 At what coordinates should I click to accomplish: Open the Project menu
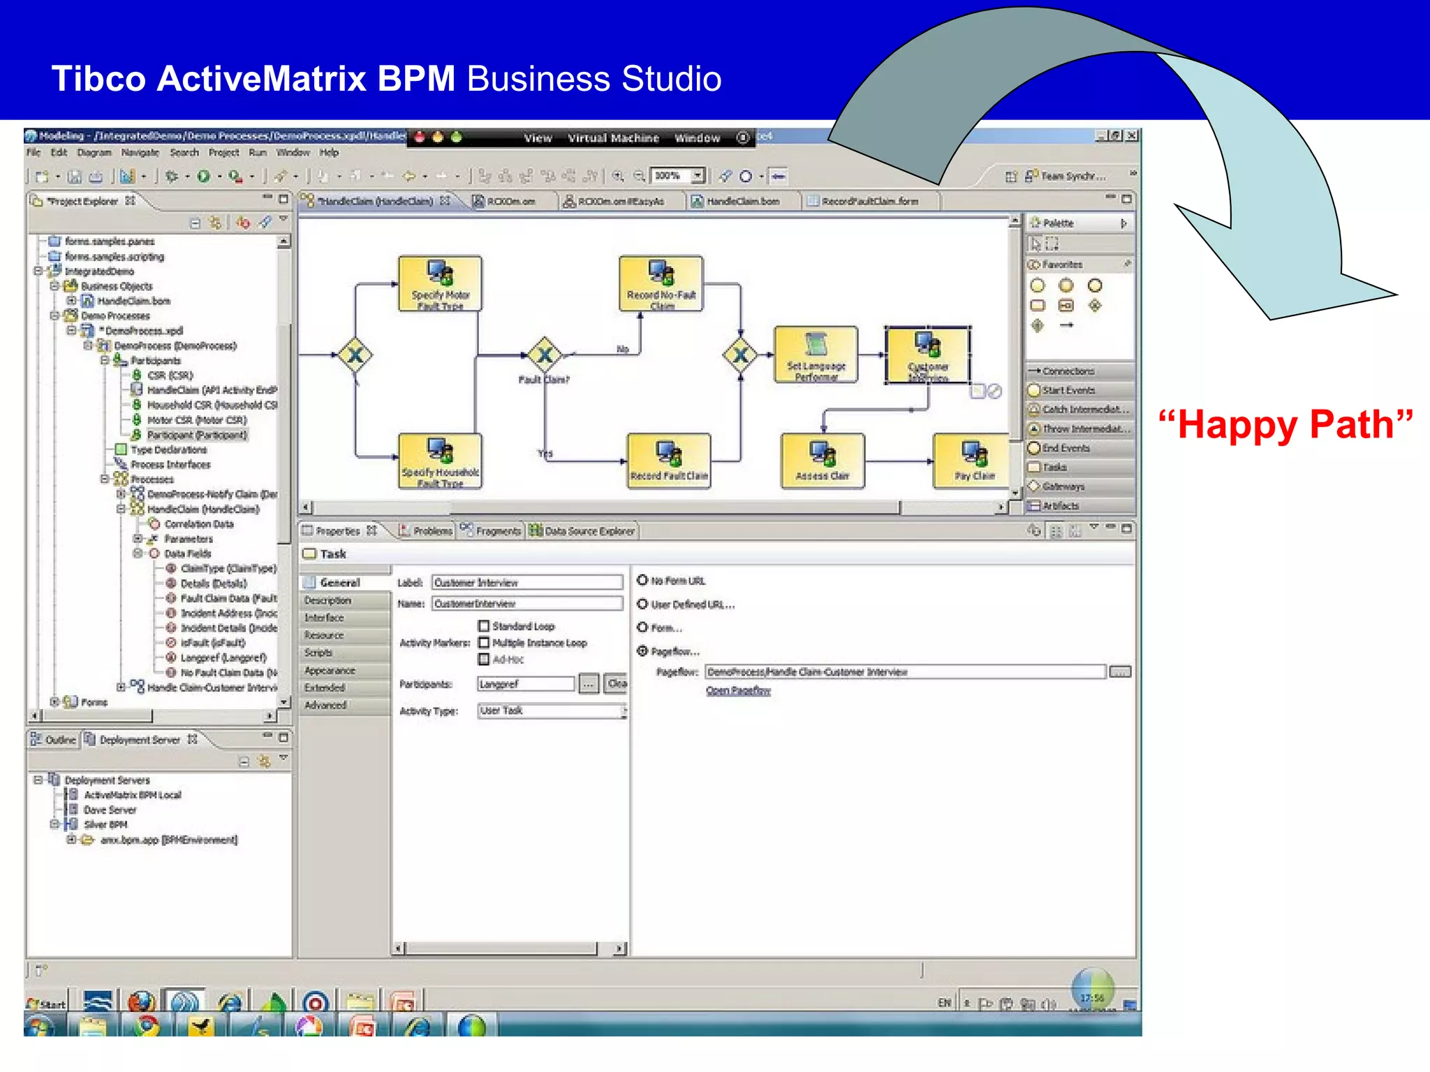point(223,152)
